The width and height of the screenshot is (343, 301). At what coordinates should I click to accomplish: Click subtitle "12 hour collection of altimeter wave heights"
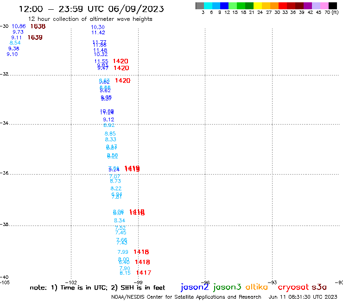tap(90, 19)
